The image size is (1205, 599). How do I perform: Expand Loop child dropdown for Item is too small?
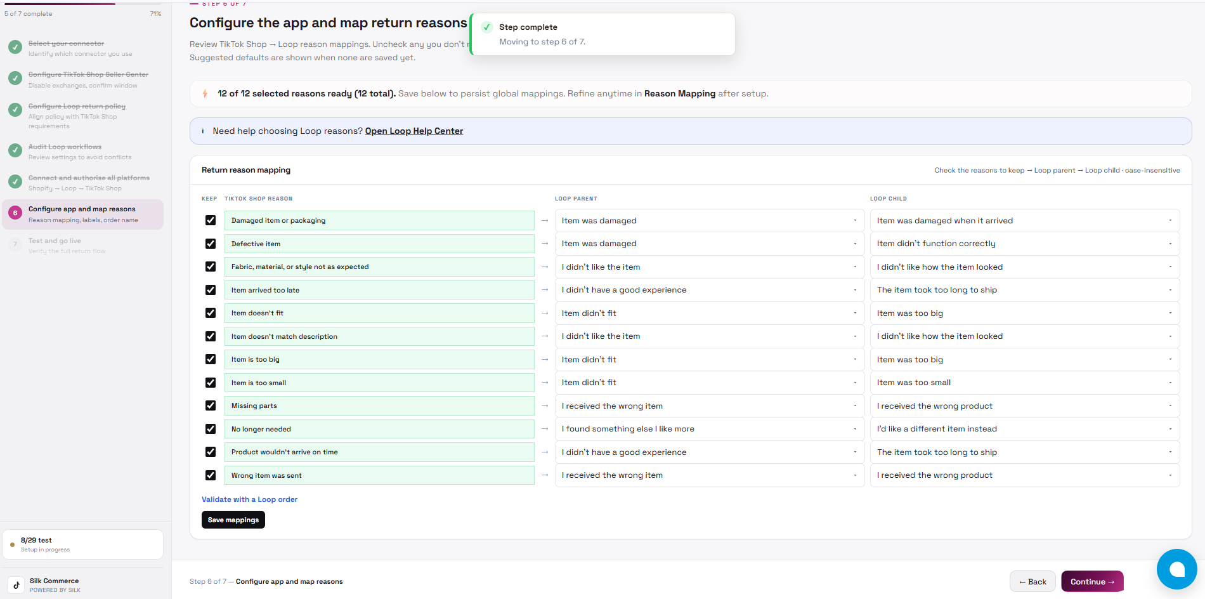pos(1025,383)
